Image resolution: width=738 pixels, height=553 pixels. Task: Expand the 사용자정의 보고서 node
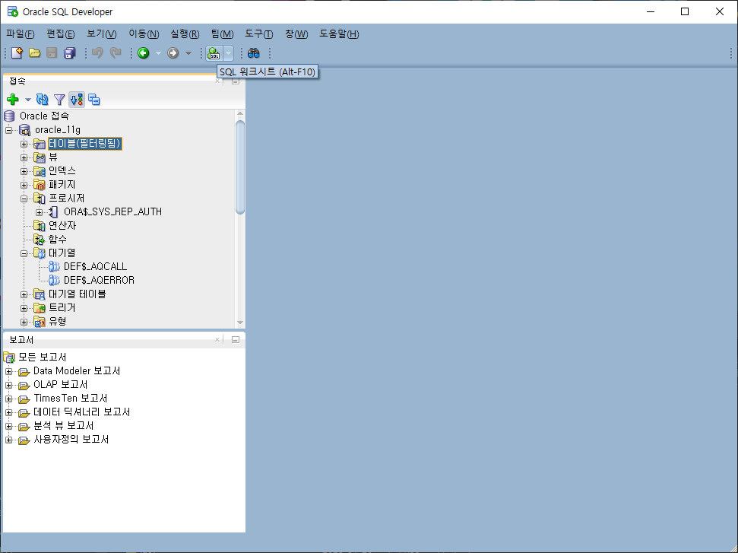point(8,440)
